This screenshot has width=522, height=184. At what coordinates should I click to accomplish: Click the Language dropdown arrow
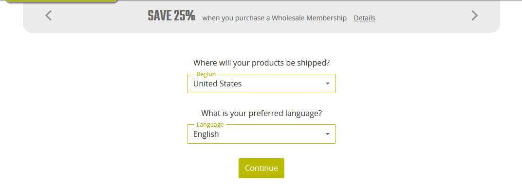328,134
